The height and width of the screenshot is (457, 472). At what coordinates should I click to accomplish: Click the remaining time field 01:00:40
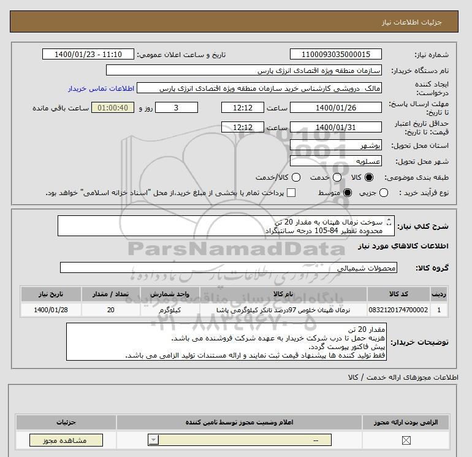click(113, 107)
